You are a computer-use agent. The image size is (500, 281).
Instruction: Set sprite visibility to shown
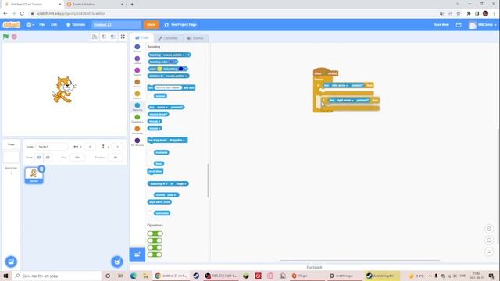tap(39, 158)
